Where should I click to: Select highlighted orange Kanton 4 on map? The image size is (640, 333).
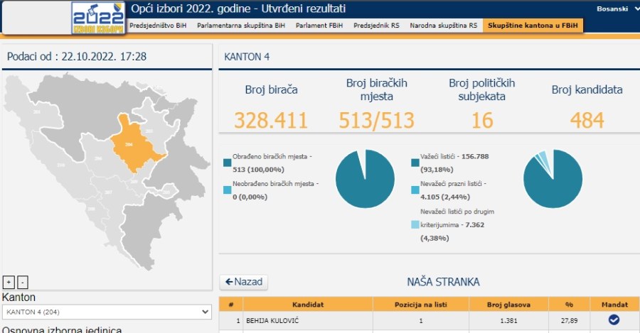pos(135,142)
